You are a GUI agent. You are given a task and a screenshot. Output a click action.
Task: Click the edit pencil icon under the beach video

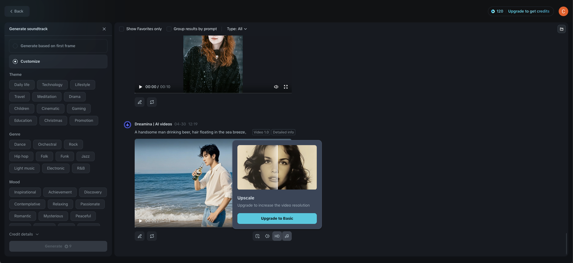(139, 236)
